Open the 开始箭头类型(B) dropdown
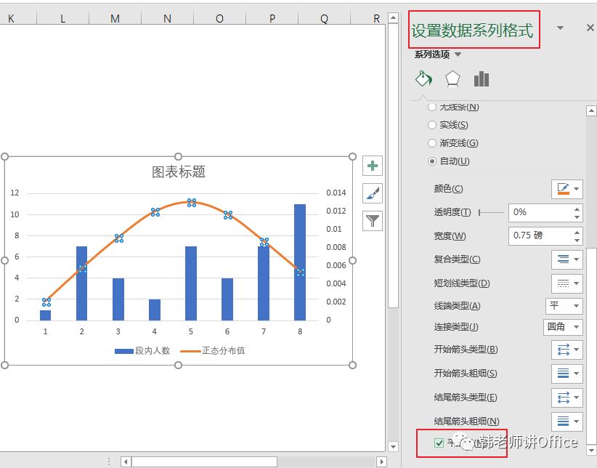The width and height of the screenshot is (597, 468). (567, 350)
